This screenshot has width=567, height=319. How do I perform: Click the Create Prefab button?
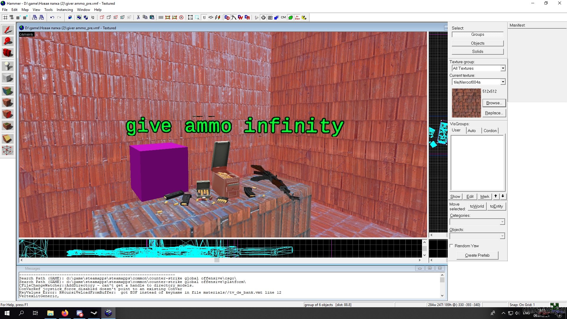coord(477,255)
